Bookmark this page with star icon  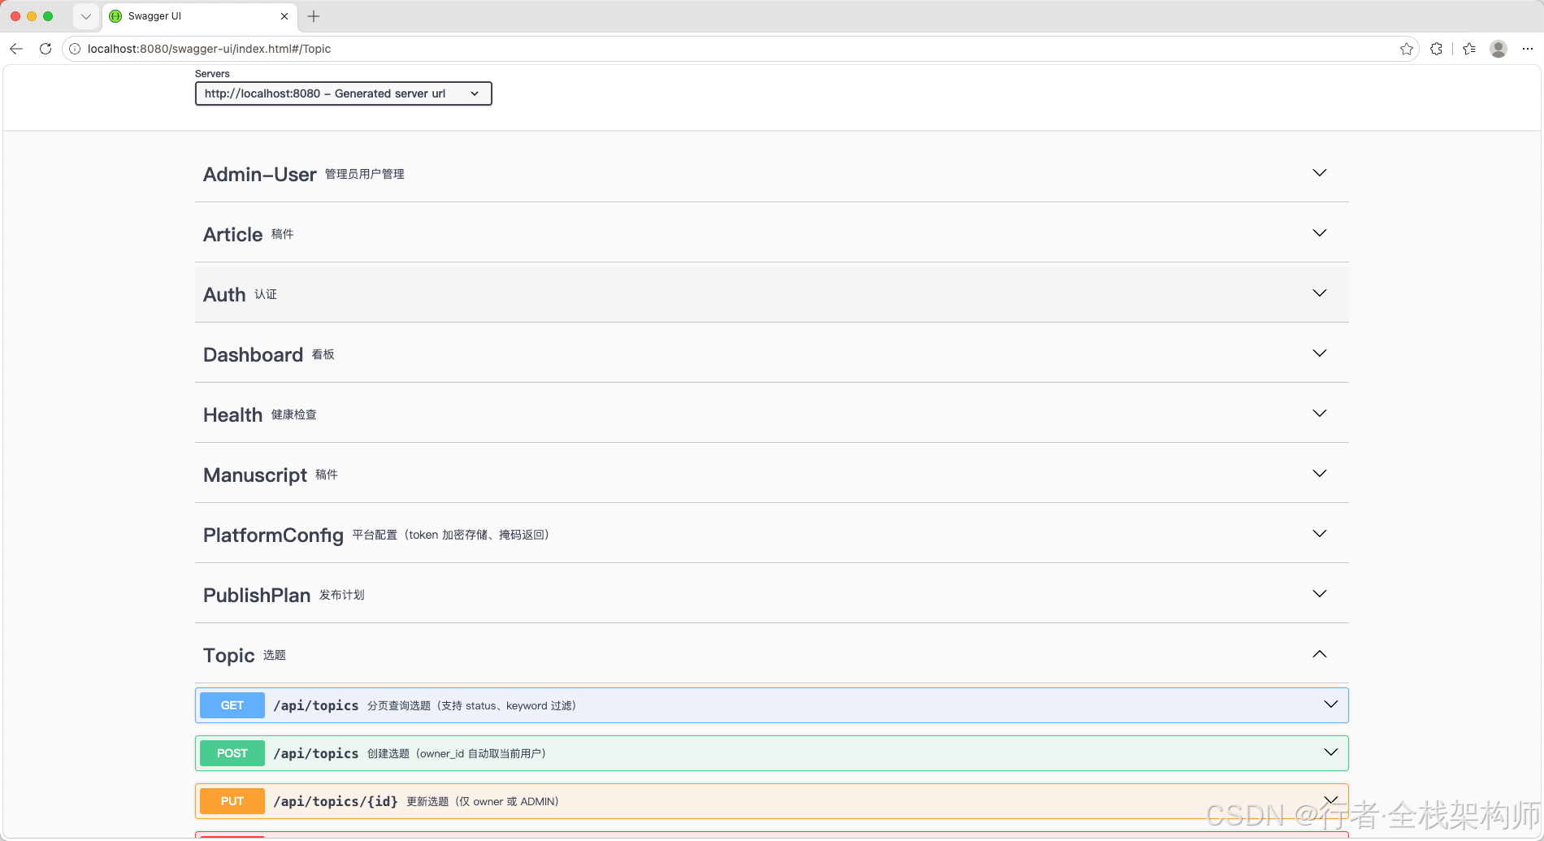click(1407, 49)
